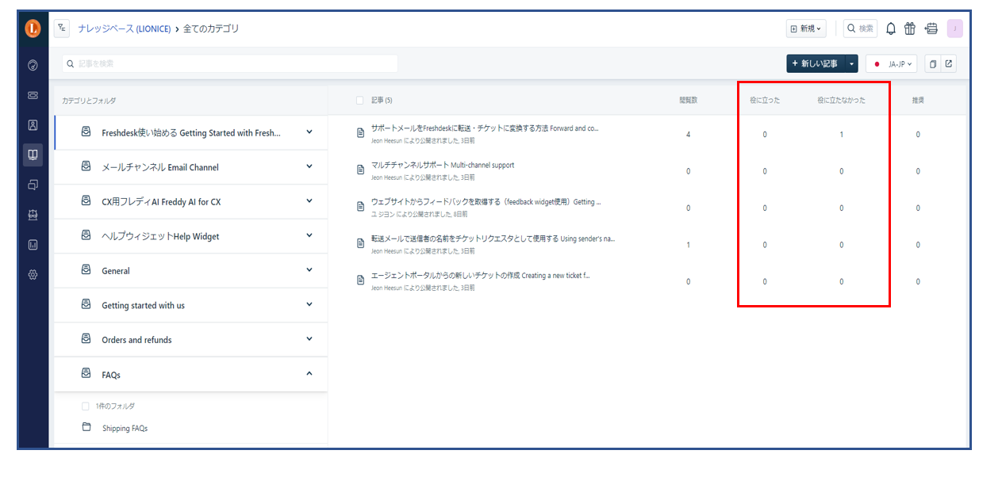1002x477 pixels.
Task: Click the ナレッジベース (LIONICE) breadcrumb link
Action: point(125,29)
